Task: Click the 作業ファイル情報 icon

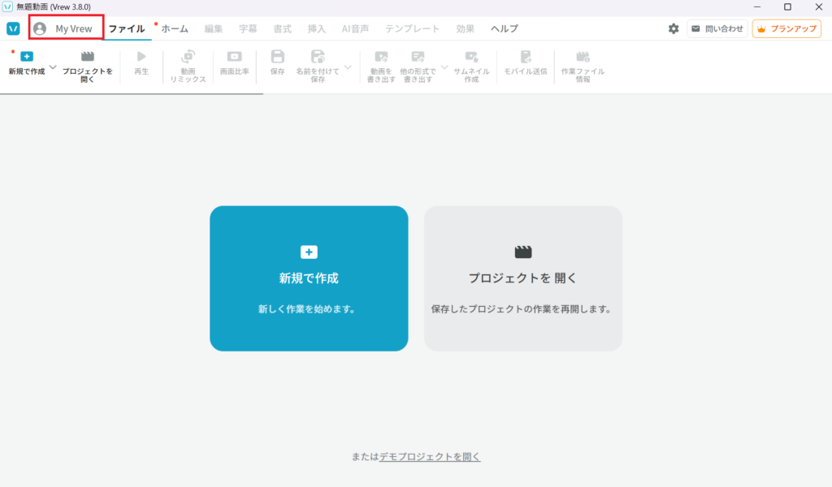Action: 582,57
